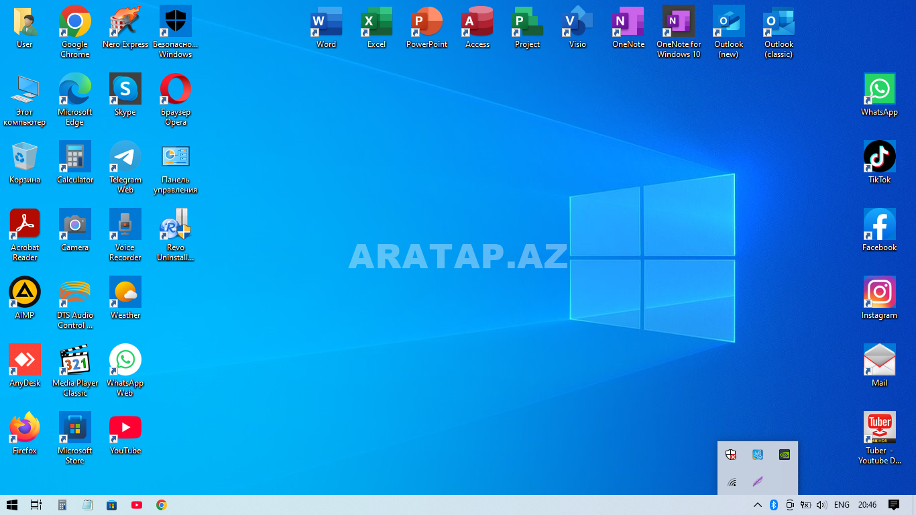The width and height of the screenshot is (916, 515).
Task: Open the OneNote desktop shortcut
Action: (628, 27)
